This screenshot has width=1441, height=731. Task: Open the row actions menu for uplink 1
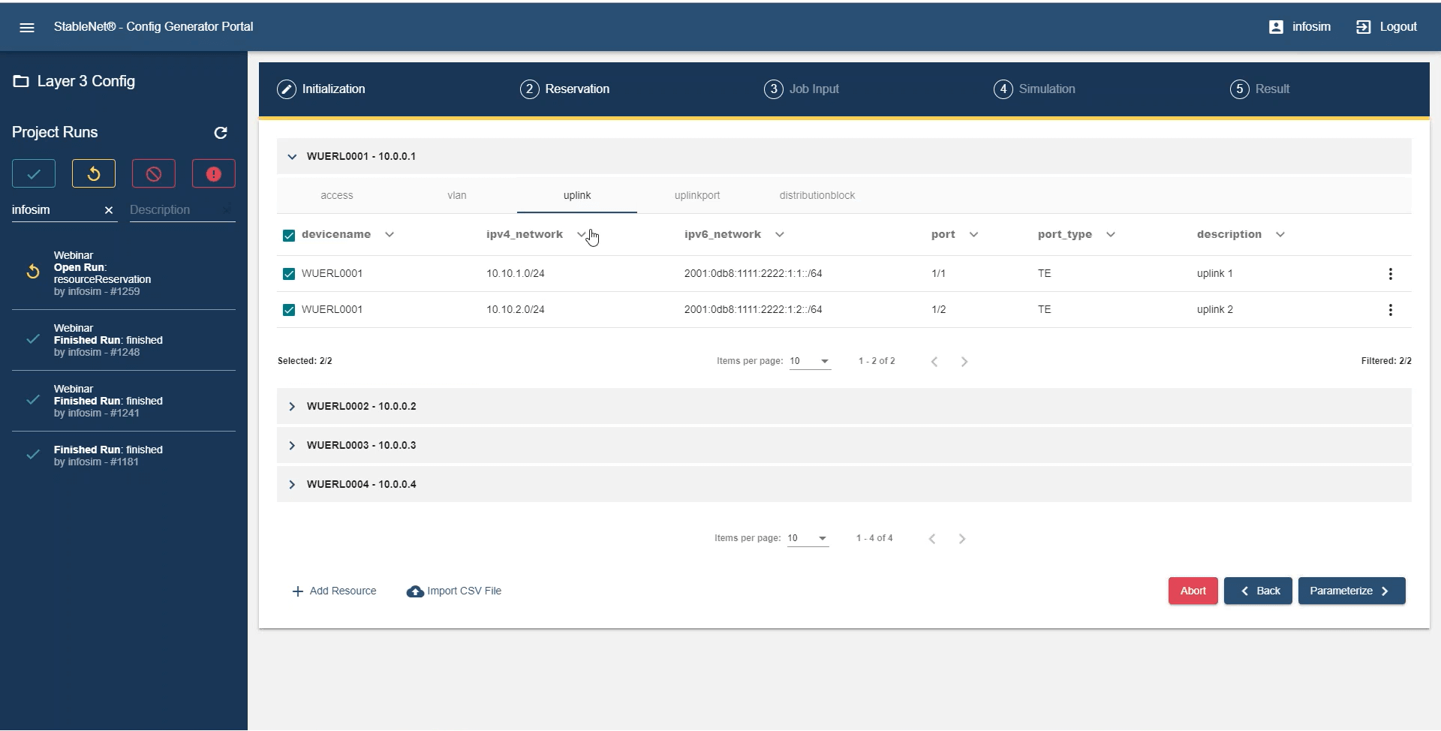click(x=1391, y=273)
